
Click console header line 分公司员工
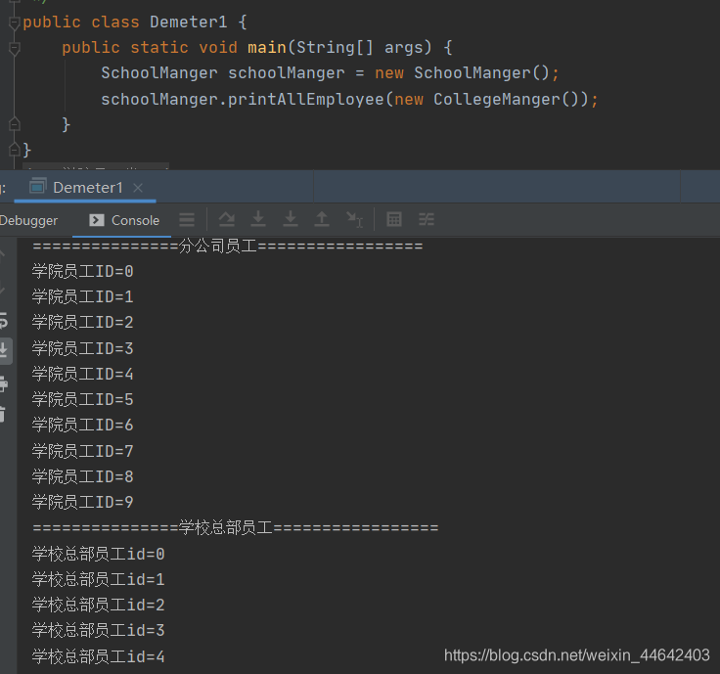coord(227,247)
